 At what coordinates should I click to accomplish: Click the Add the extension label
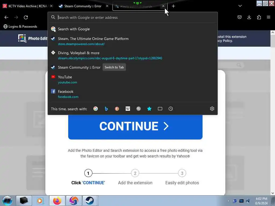(135, 183)
